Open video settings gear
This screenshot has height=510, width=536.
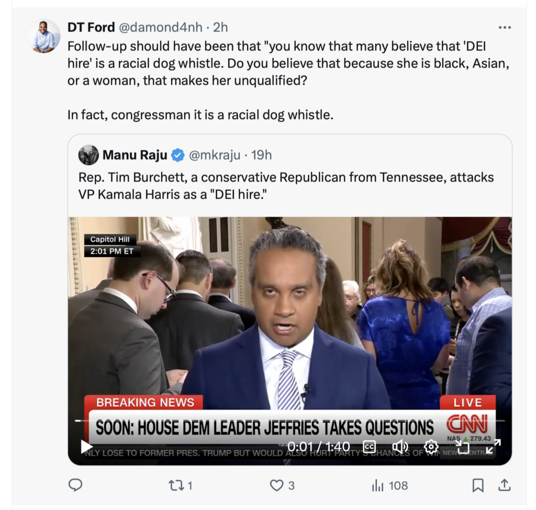point(431,447)
